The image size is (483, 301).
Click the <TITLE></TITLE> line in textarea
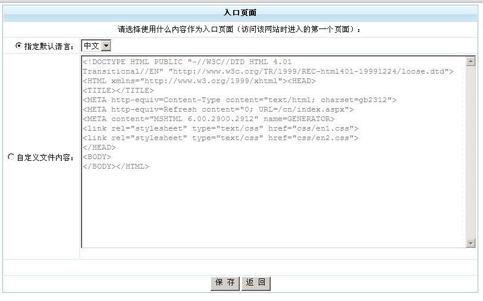click(x=118, y=90)
